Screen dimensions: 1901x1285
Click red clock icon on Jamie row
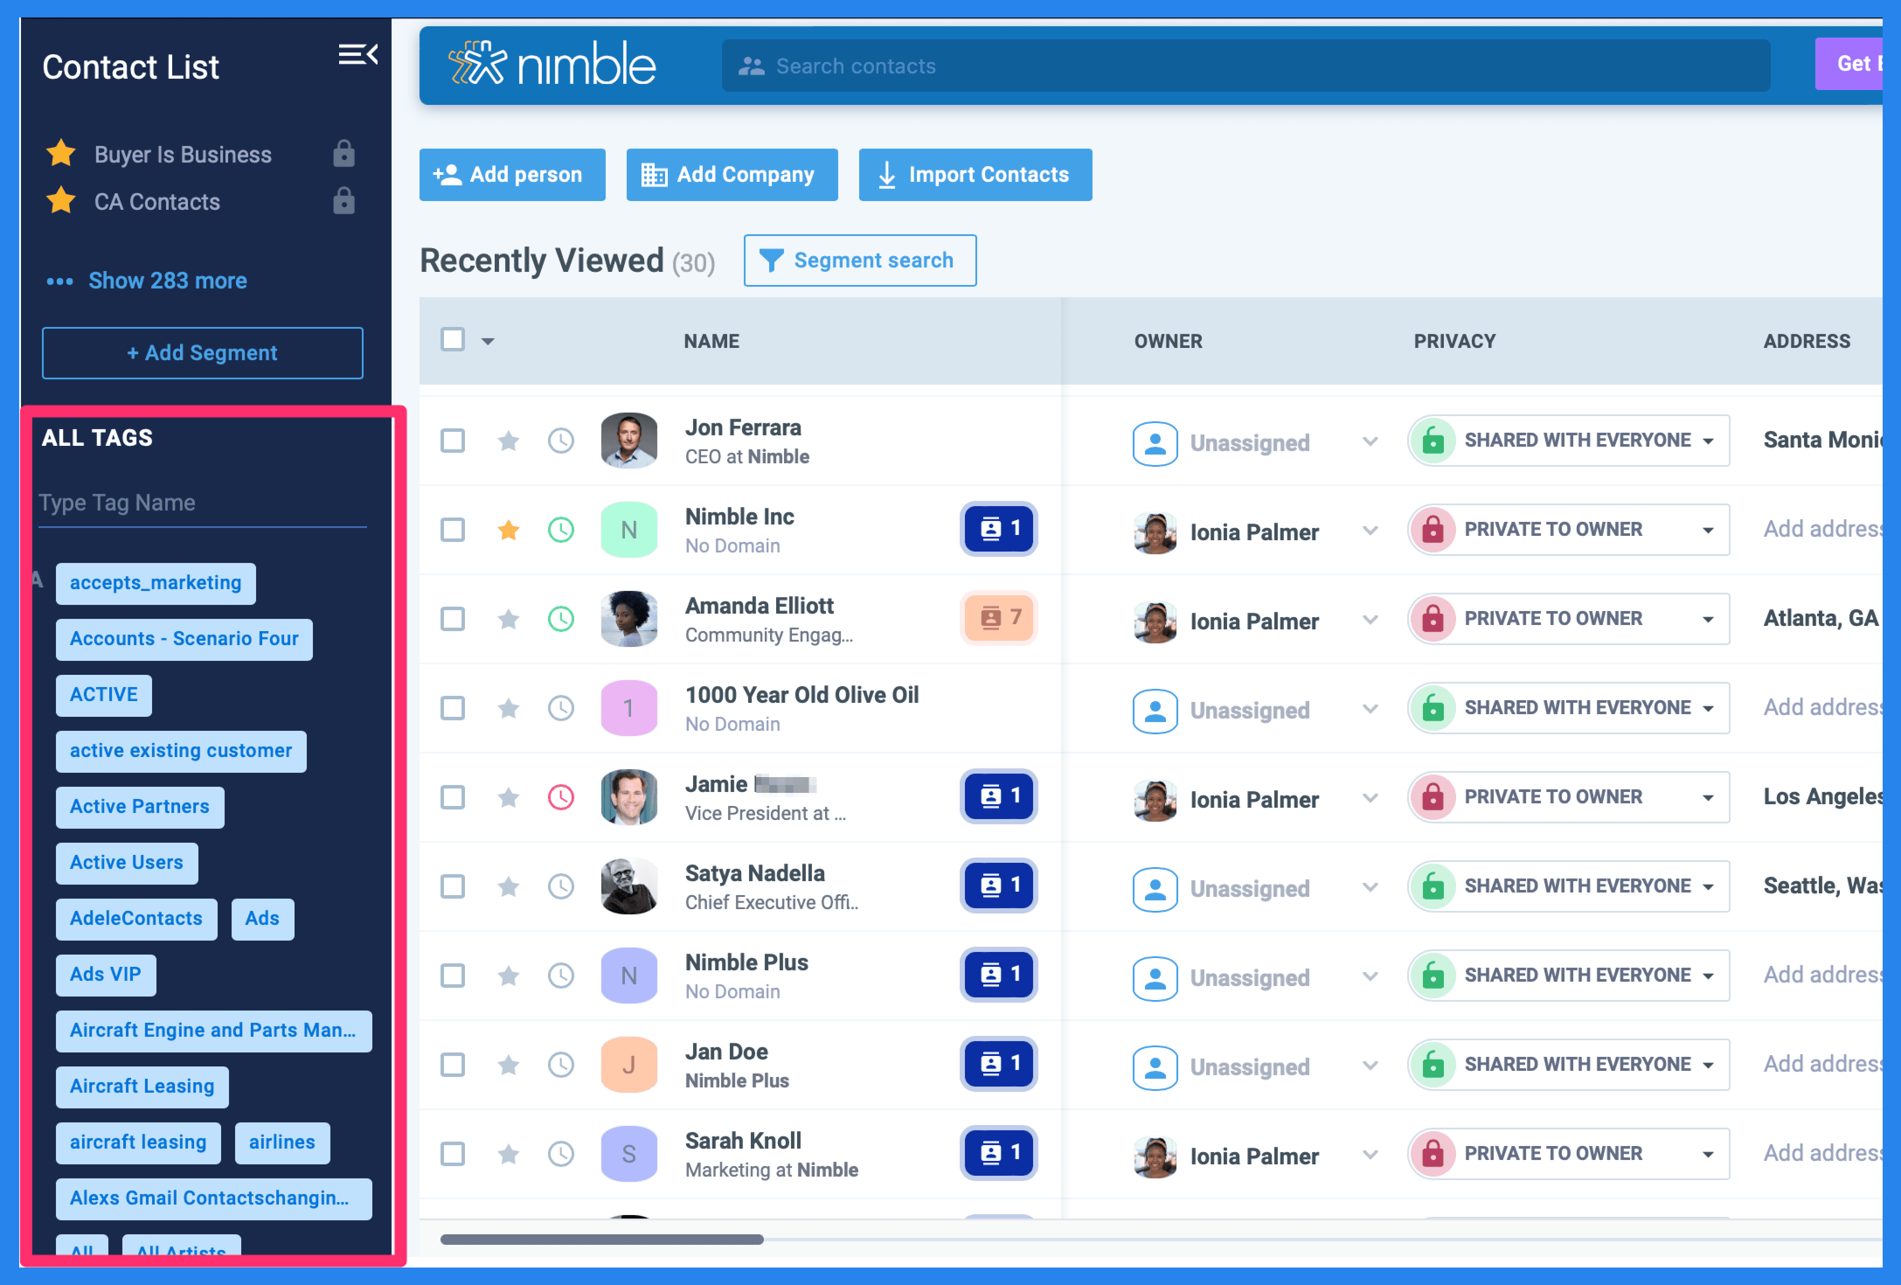coord(560,799)
